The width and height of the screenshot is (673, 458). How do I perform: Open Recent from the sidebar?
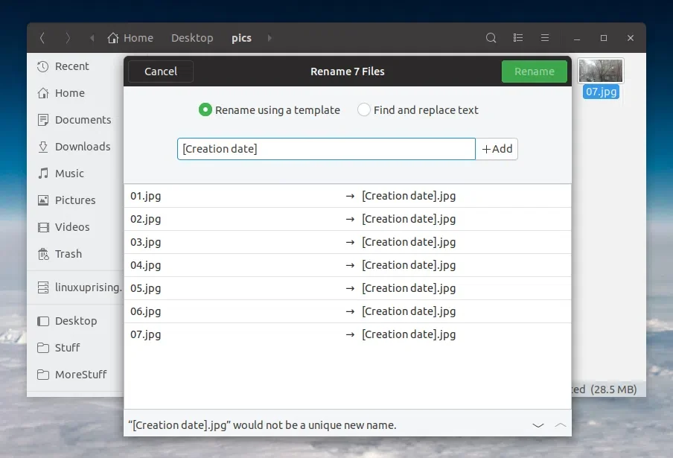(x=71, y=66)
